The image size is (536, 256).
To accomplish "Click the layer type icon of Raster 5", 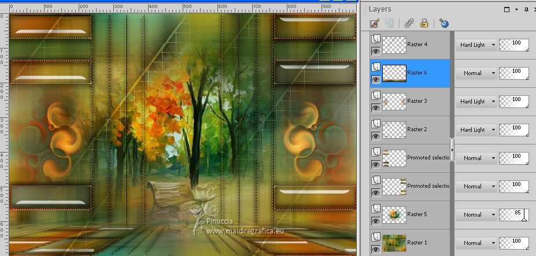I will (x=376, y=209).
